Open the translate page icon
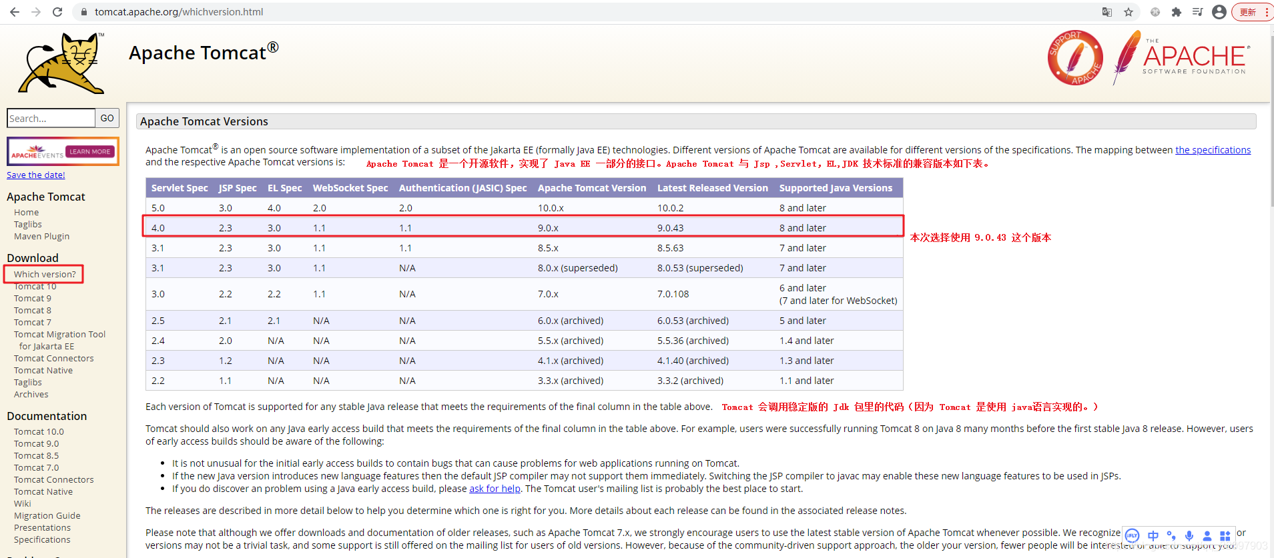The width and height of the screenshot is (1274, 558). pyautogui.click(x=1107, y=12)
